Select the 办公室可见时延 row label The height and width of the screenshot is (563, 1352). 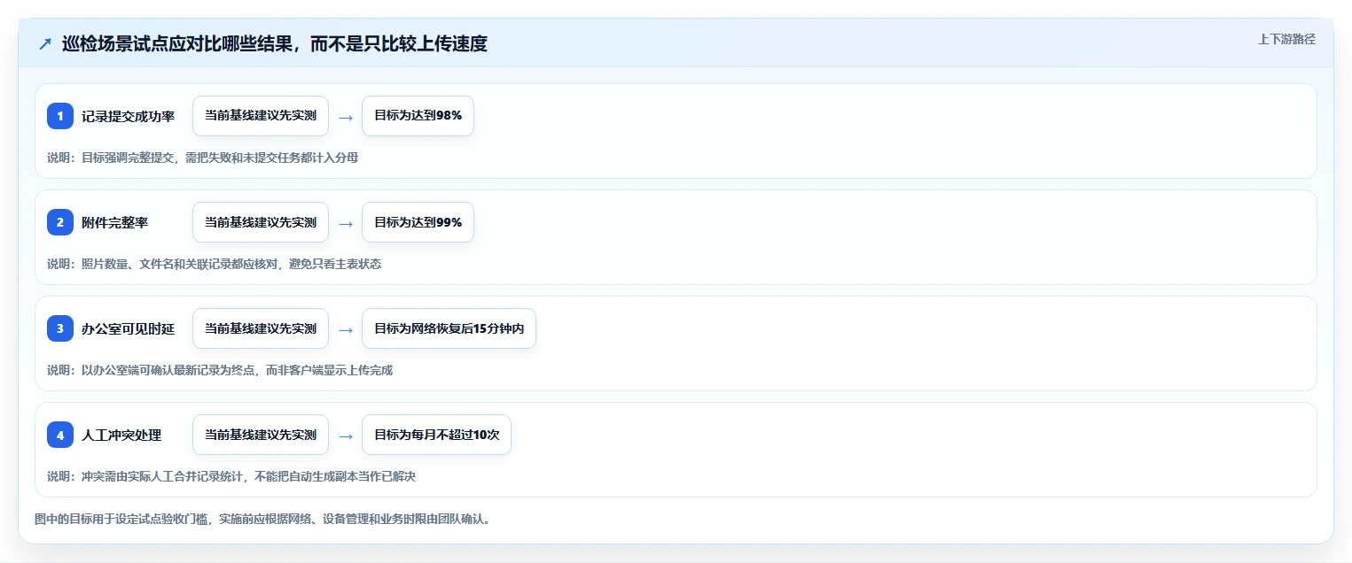coord(128,328)
